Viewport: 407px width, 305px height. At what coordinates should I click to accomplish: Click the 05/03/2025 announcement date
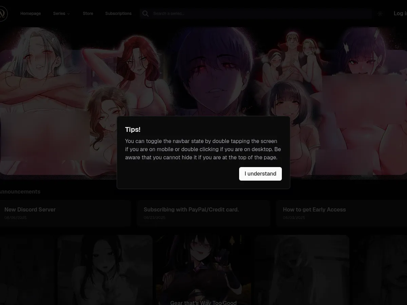tap(294, 218)
